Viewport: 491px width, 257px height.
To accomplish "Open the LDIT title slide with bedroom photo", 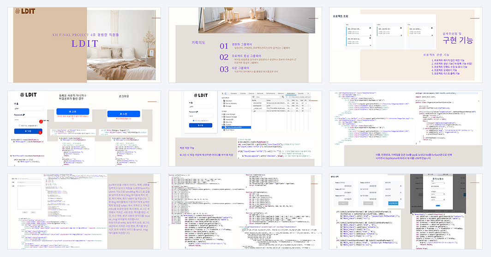I will [84, 45].
